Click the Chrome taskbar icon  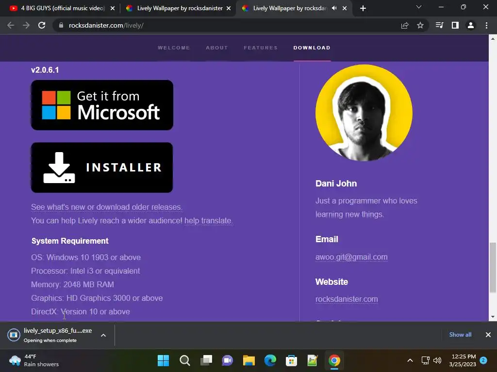tap(334, 360)
